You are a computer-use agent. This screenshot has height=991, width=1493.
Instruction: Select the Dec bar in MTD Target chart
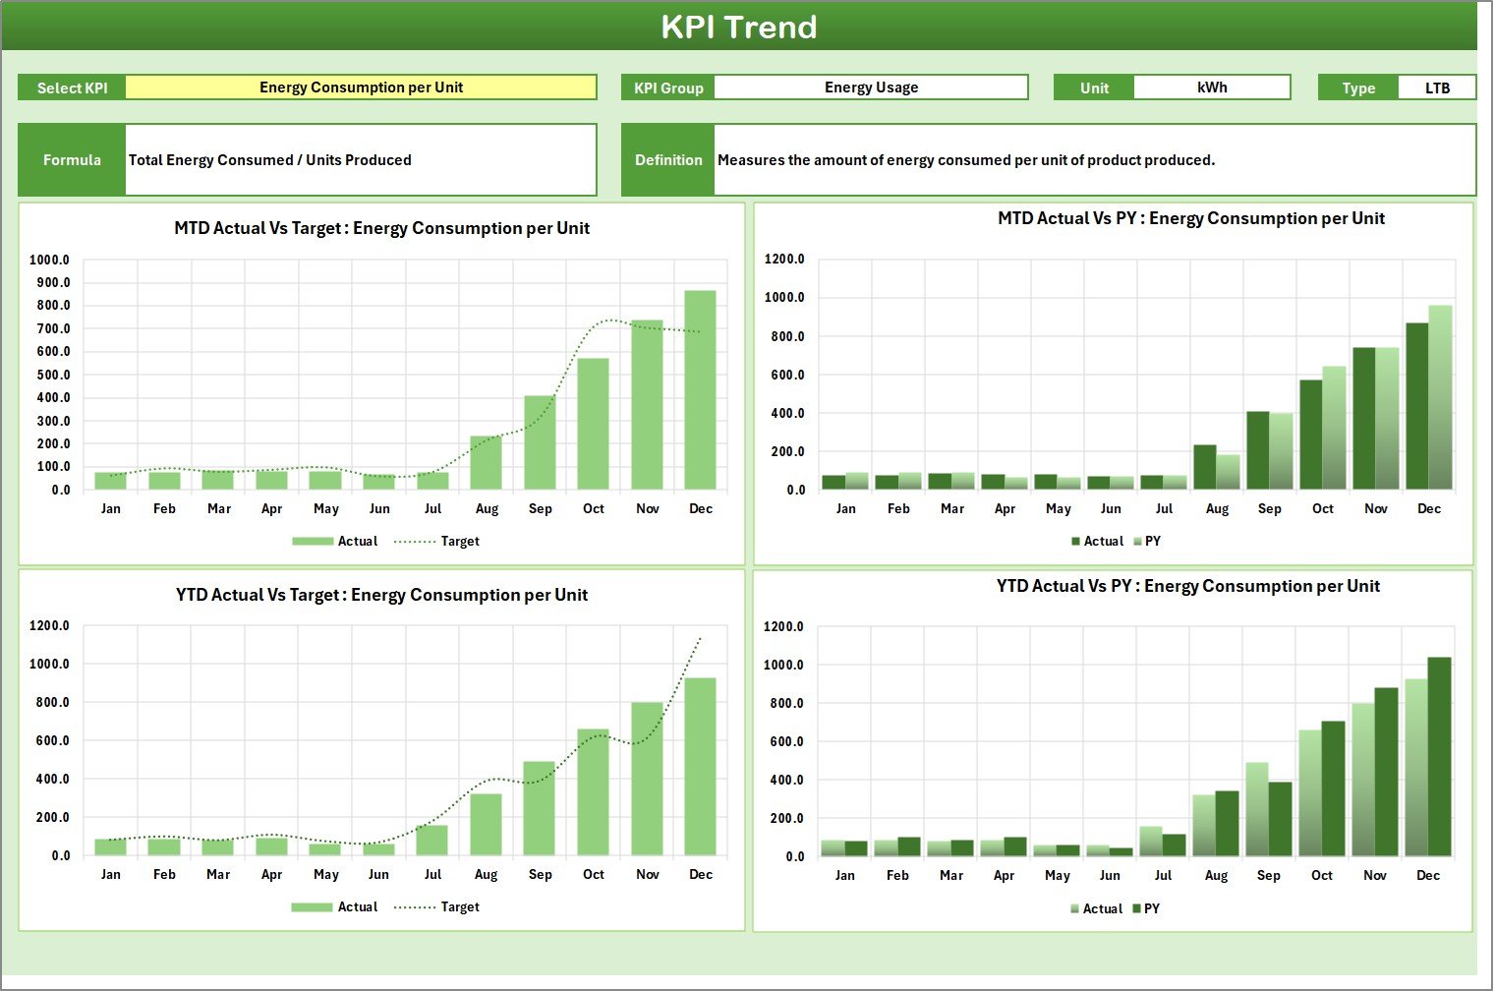tap(700, 389)
